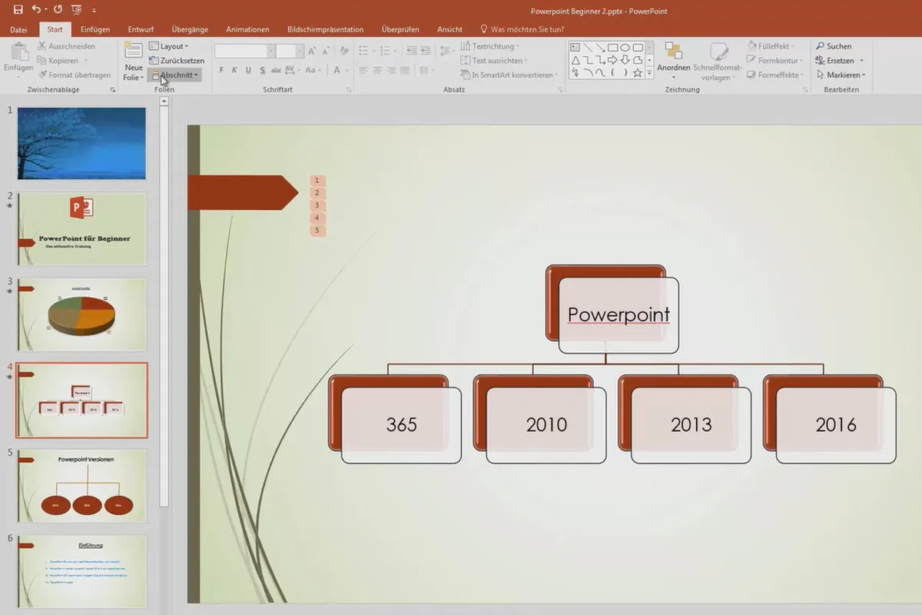This screenshot has width=922, height=615.
Task: Click the Undo arrow icon
Action: click(x=36, y=10)
